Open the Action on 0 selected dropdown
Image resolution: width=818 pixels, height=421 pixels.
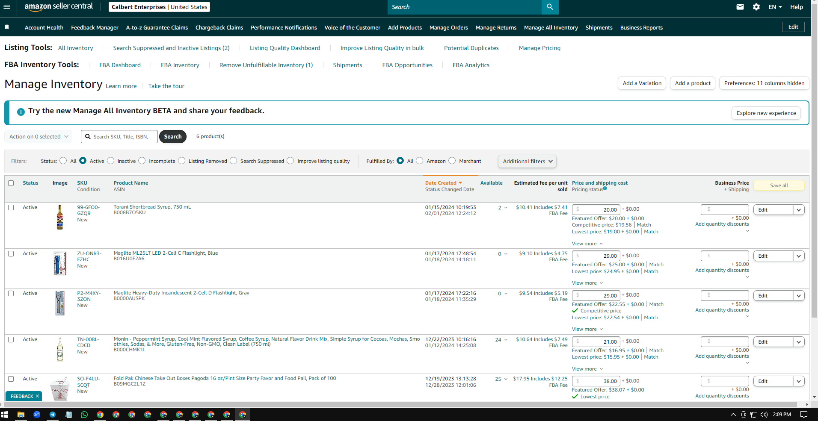[x=39, y=137]
